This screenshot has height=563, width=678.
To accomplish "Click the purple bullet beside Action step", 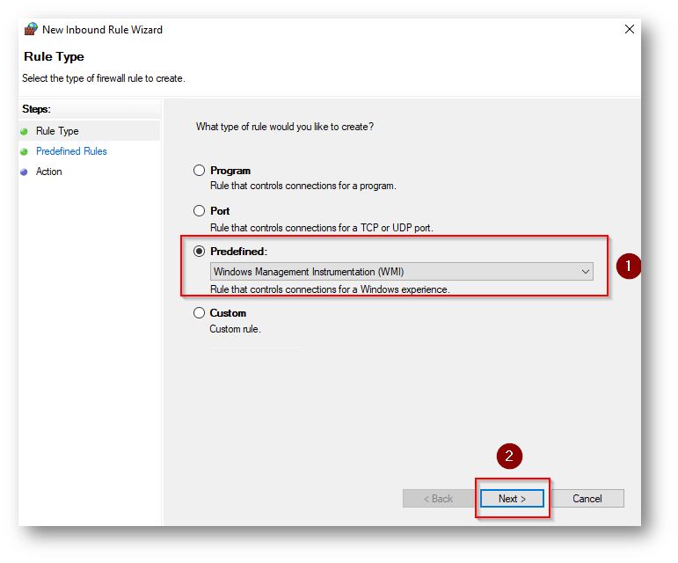I will pos(25,172).
